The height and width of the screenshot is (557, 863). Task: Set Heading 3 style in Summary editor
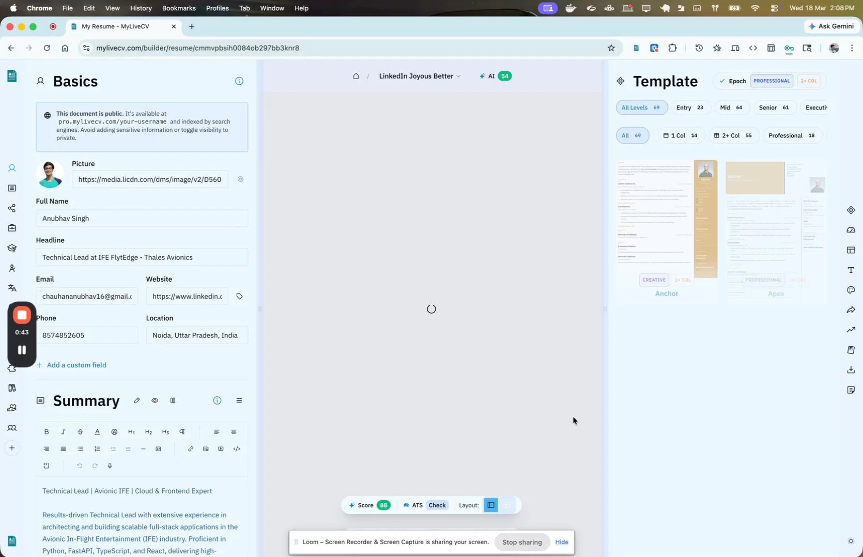click(165, 431)
